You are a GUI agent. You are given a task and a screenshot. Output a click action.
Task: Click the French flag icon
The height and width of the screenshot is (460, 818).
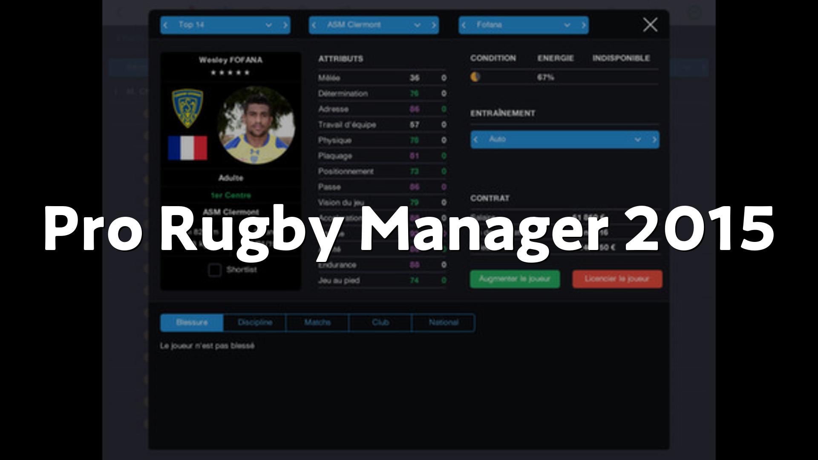pyautogui.click(x=187, y=148)
